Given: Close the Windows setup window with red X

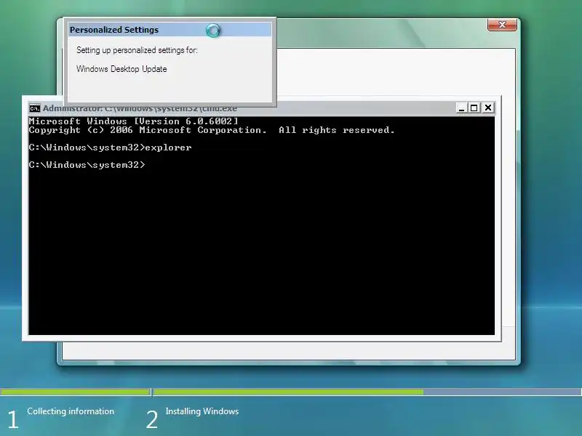Looking at the screenshot, I should [x=502, y=25].
